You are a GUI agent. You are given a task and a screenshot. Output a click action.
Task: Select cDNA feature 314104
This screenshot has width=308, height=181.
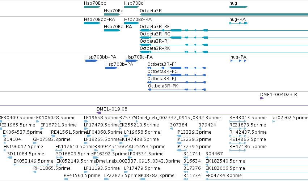click(12, 139)
